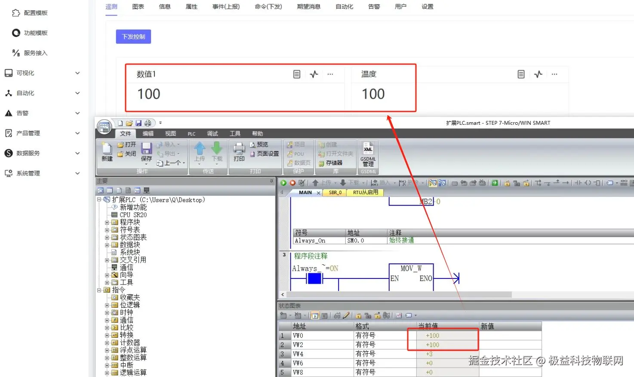
Task: Expand the 符号表 tree node
Action: (x=107, y=230)
